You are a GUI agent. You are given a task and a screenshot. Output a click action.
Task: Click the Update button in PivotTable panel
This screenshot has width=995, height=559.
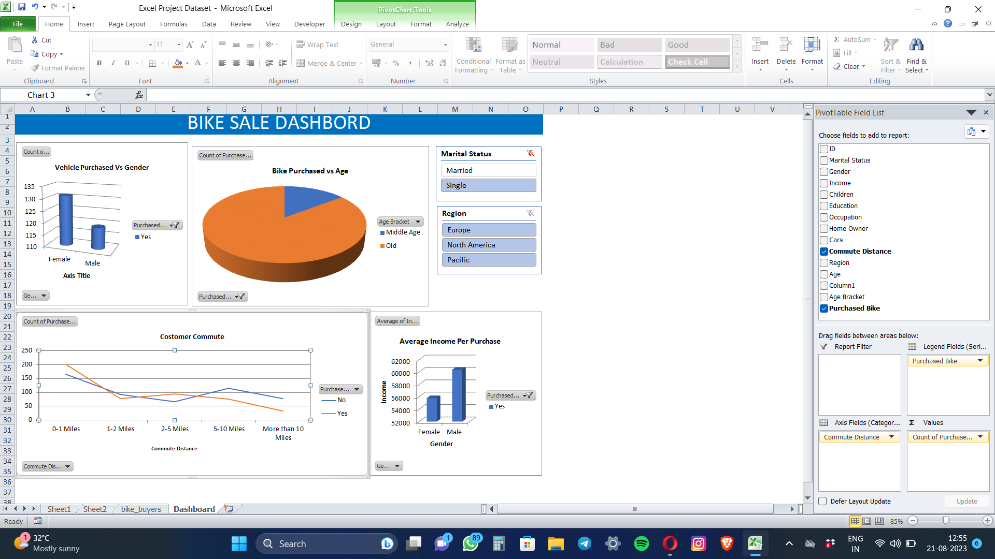point(966,501)
